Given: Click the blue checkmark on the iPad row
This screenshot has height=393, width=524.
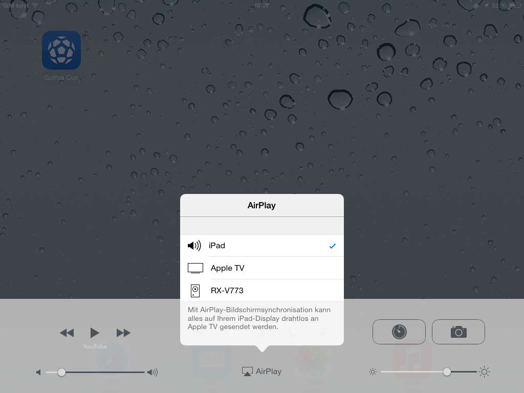Looking at the screenshot, I should click(x=333, y=246).
